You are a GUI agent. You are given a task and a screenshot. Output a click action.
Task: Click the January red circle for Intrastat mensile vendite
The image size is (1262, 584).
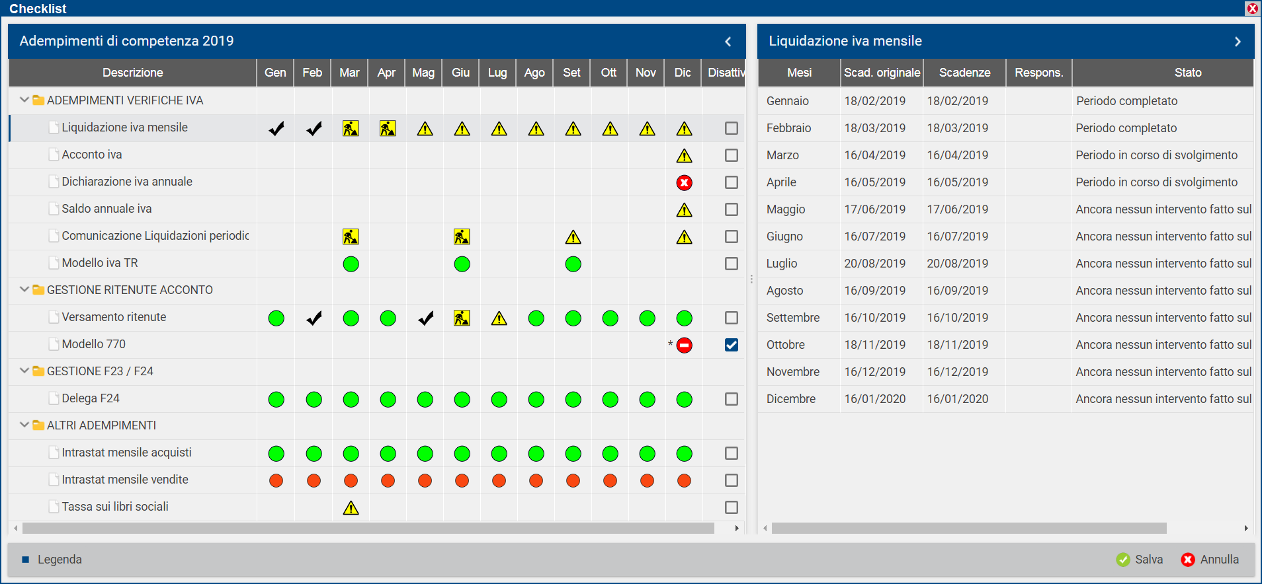[x=276, y=481]
